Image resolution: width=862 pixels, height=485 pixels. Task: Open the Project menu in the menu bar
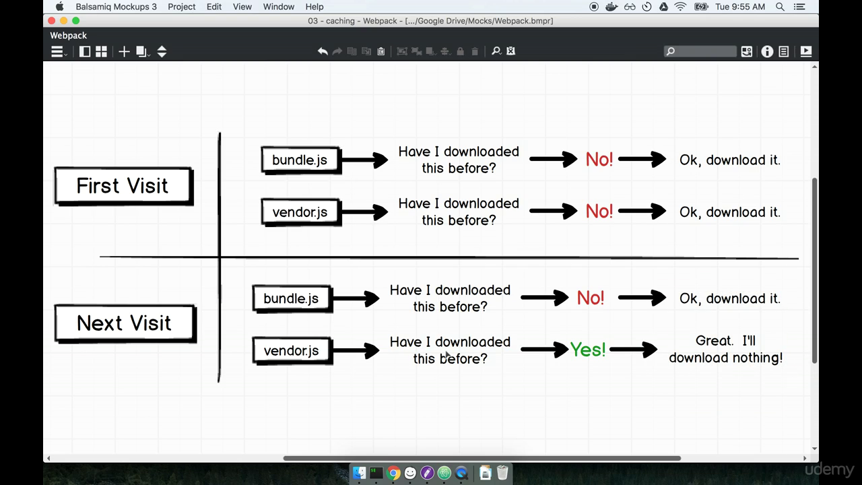pyautogui.click(x=181, y=7)
